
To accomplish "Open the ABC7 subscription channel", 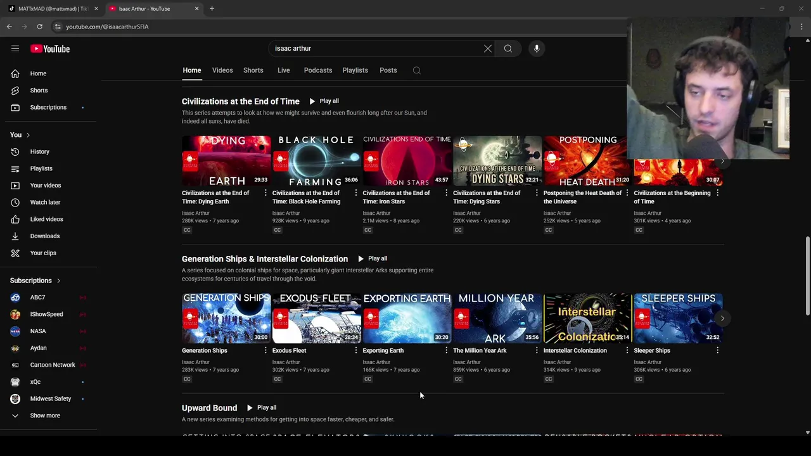I will point(48,297).
